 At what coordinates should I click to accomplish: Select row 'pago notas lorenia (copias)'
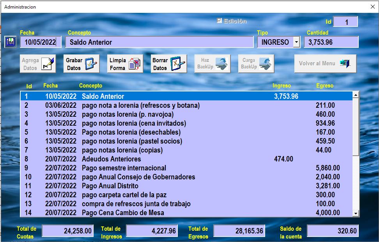[x=186, y=150]
